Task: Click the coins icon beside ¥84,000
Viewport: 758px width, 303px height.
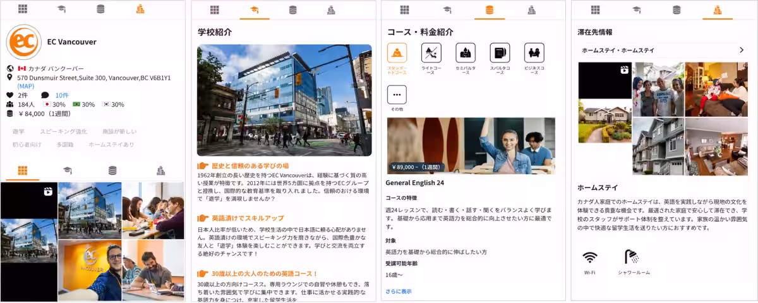Action: 9,114
